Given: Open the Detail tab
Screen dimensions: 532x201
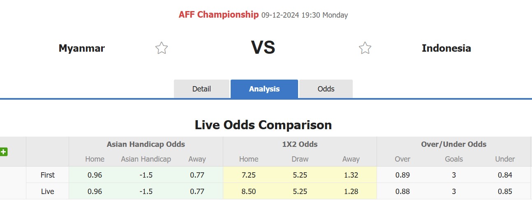Looking at the screenshot, I should (x=201, y=89).
